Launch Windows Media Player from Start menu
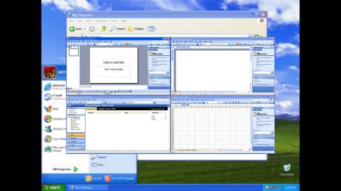Screen dimensions: 341x191 click(x=54, y=119)
